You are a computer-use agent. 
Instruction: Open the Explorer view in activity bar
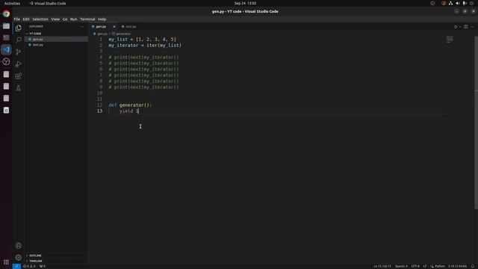pyautogui.click(x=18, y=28)
